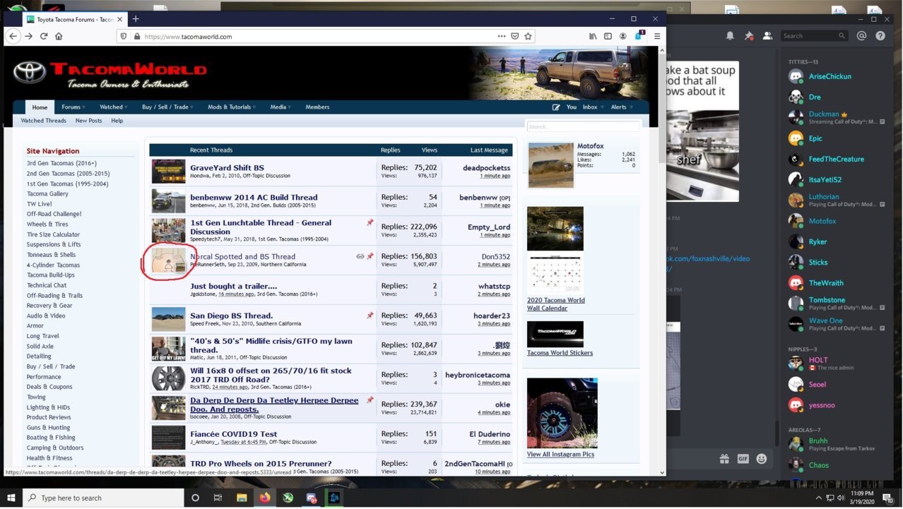Open Windows Task View
Viewport: 903px width, 509px height.
[218, 498]
